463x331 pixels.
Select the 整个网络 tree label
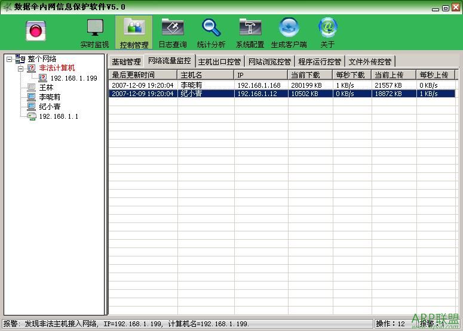(x=42, y=58)
